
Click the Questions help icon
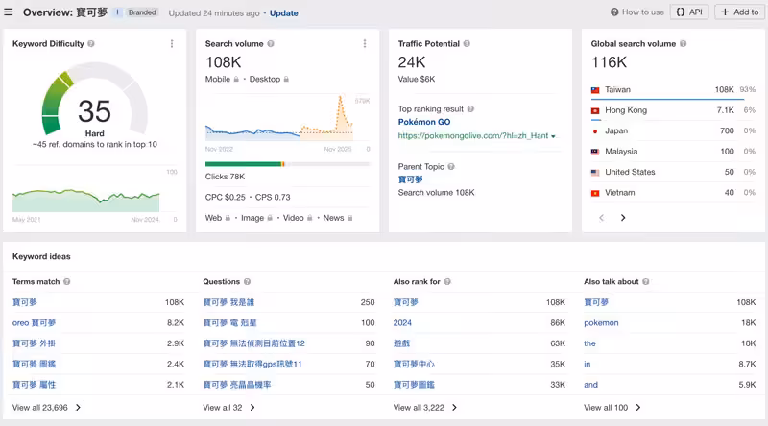click(x=248, y=281)
